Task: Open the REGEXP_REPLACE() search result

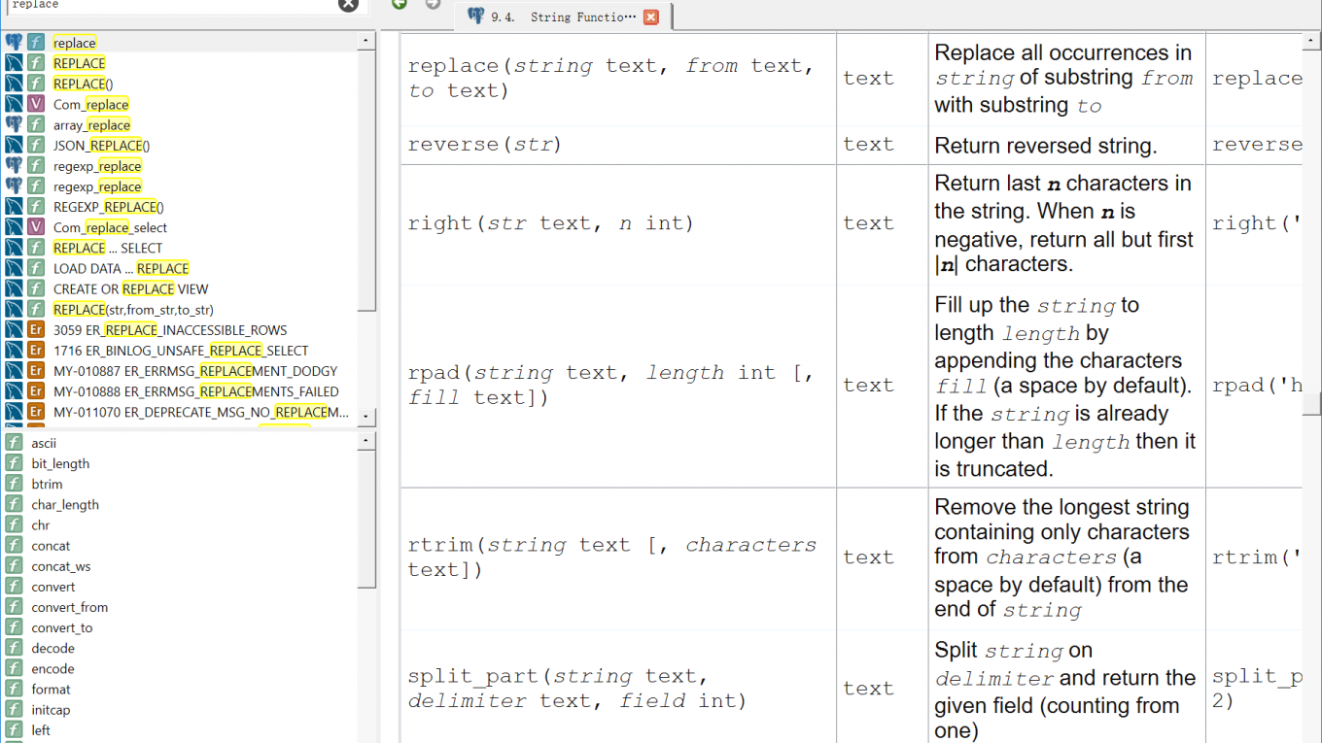Action: (x=108, y=207)
